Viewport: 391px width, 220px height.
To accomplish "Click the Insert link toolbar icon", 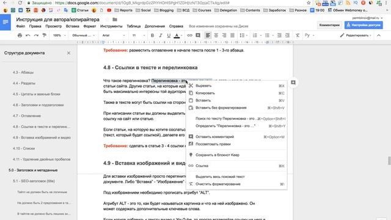I will tap(190, 35).
